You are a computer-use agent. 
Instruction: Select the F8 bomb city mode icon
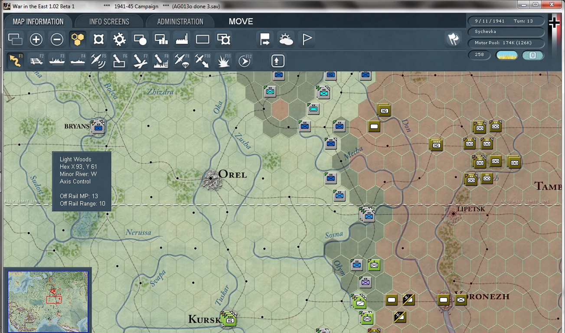161,61
